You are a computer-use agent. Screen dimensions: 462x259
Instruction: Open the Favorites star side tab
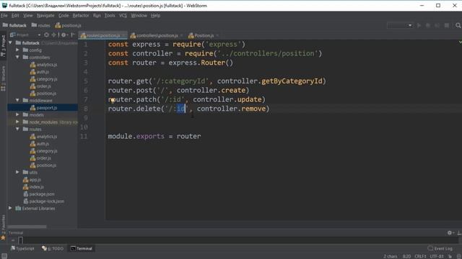click(3, 227)
